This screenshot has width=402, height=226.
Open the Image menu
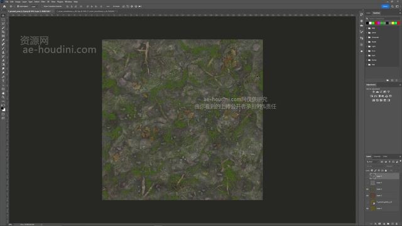[x=18, y=2]
